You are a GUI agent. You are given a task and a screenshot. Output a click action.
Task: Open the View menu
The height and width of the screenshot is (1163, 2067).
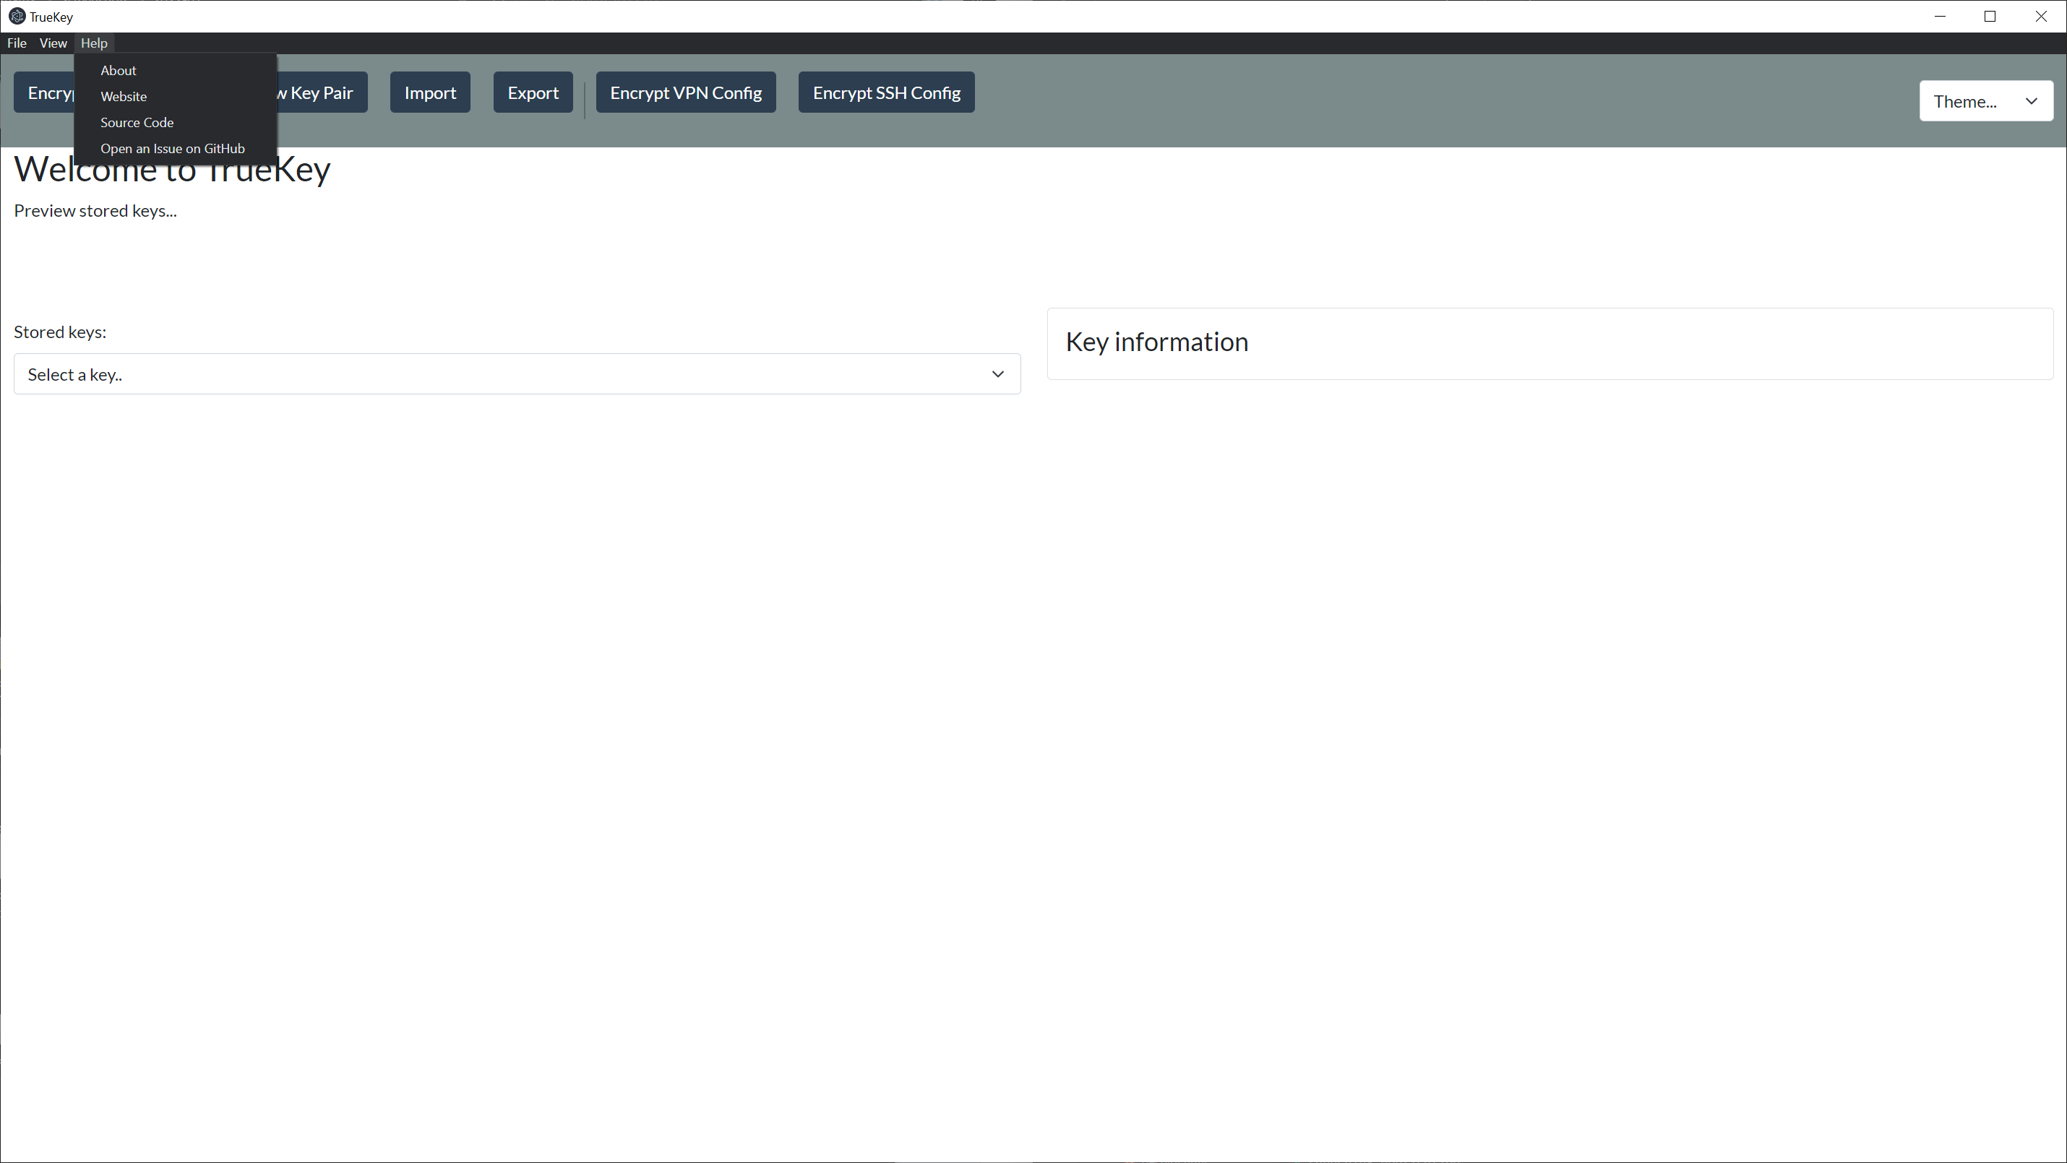point(53,43)
